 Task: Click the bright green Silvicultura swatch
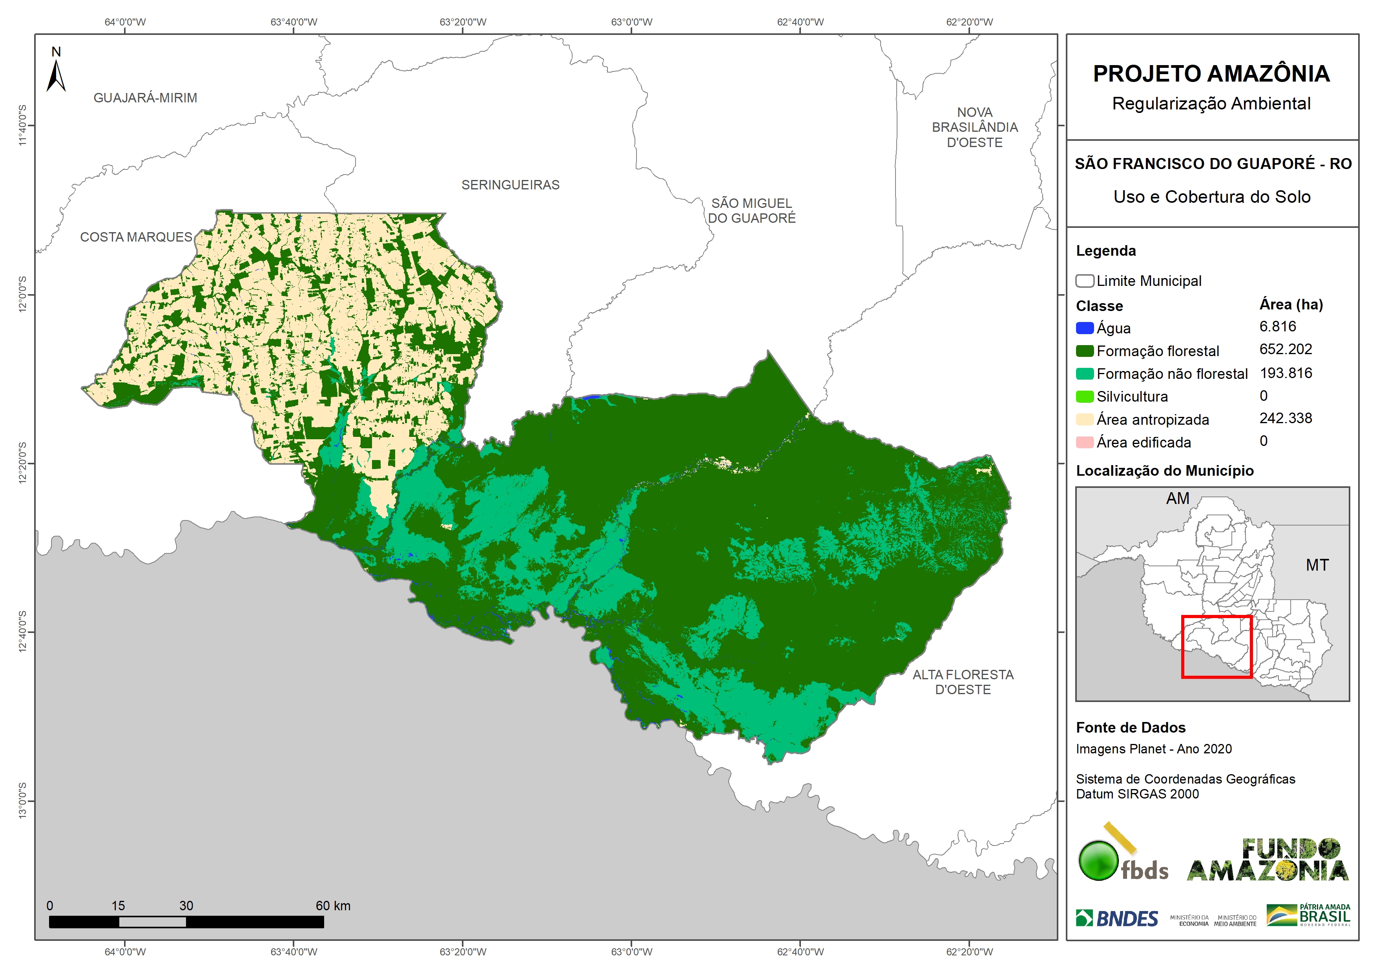click(1084, 396)
